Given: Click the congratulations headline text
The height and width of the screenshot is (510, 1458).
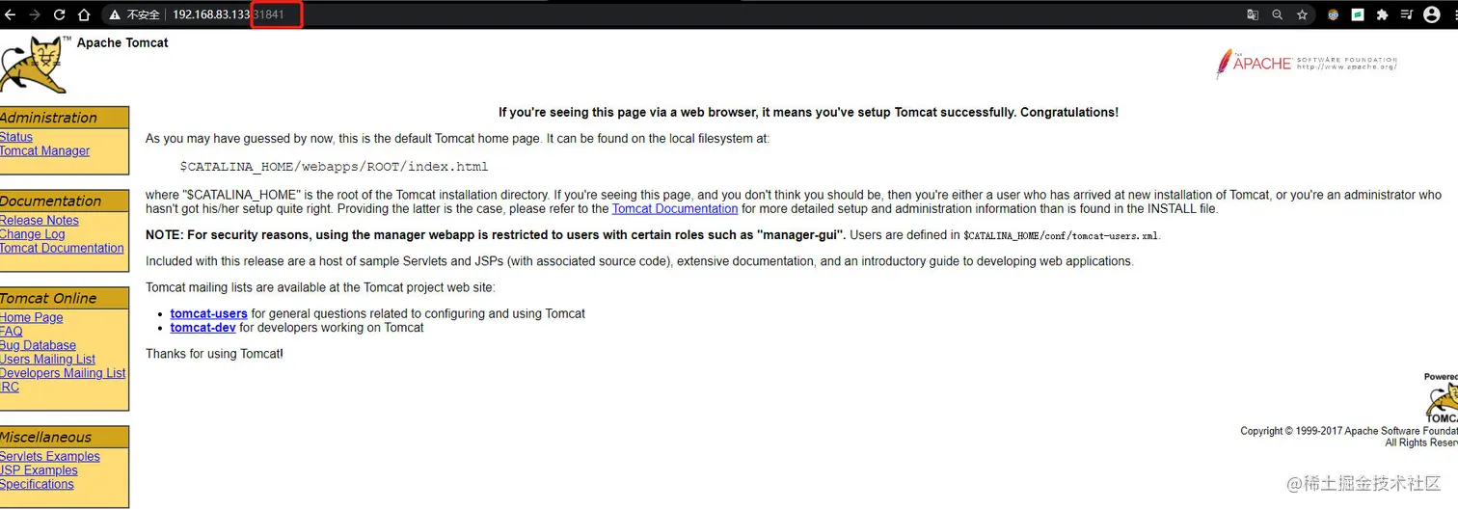Looking at the screenshot, I should click(x=808, y=112).
